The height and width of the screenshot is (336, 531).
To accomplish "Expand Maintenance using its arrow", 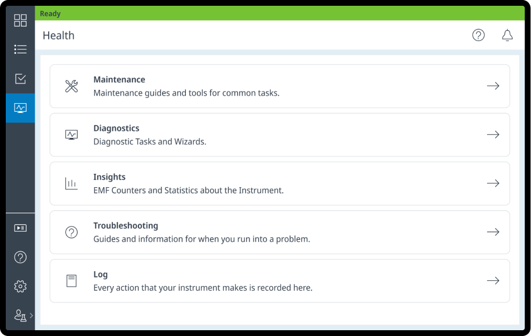I will (493, 86).
